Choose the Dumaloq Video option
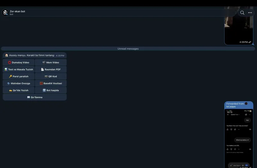This screenshot has width=257, height=168. [x=19, y=62]
